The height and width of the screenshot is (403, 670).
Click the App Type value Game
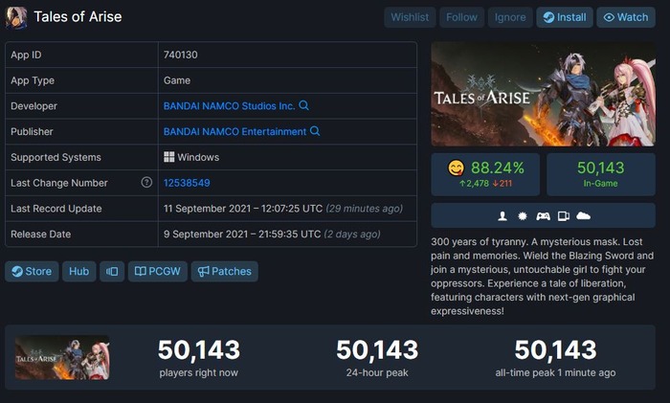(177, 80)
